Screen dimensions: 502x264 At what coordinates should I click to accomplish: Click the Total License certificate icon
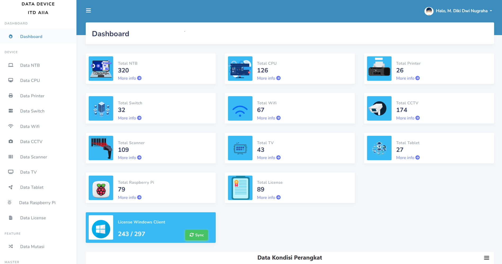click(x=240, y=188)
